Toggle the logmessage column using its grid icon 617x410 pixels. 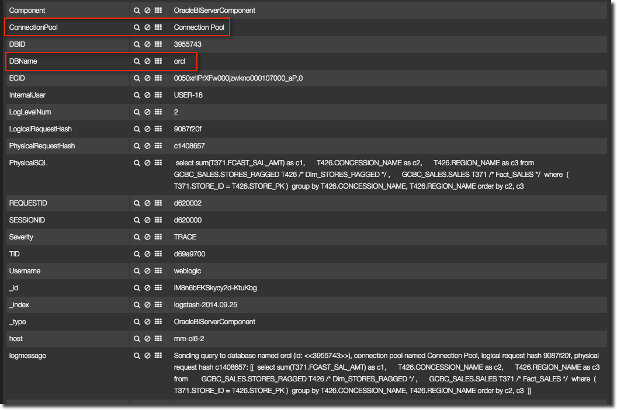pos(158,356)
